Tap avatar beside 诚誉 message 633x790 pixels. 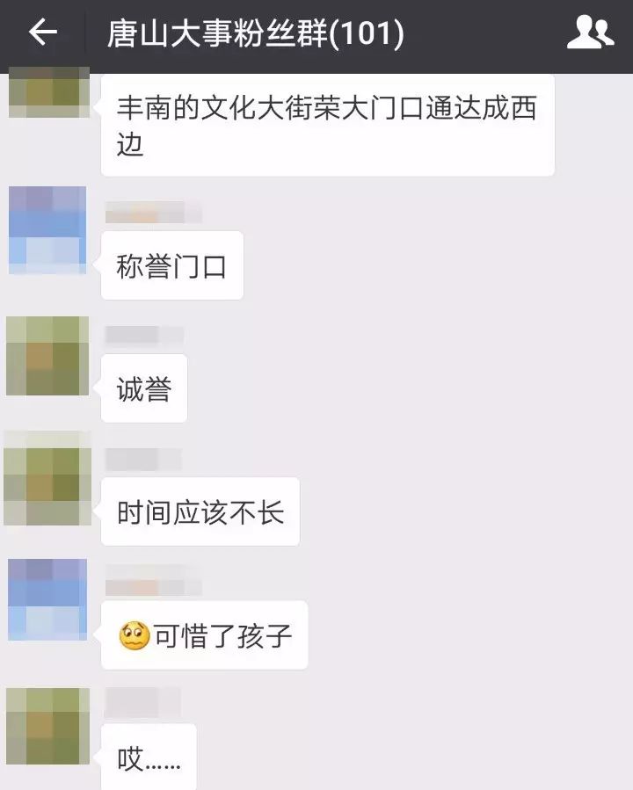tap(47, 356)
